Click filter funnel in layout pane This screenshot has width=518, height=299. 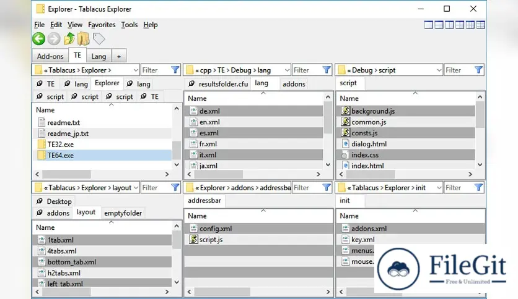pos(175,187)
